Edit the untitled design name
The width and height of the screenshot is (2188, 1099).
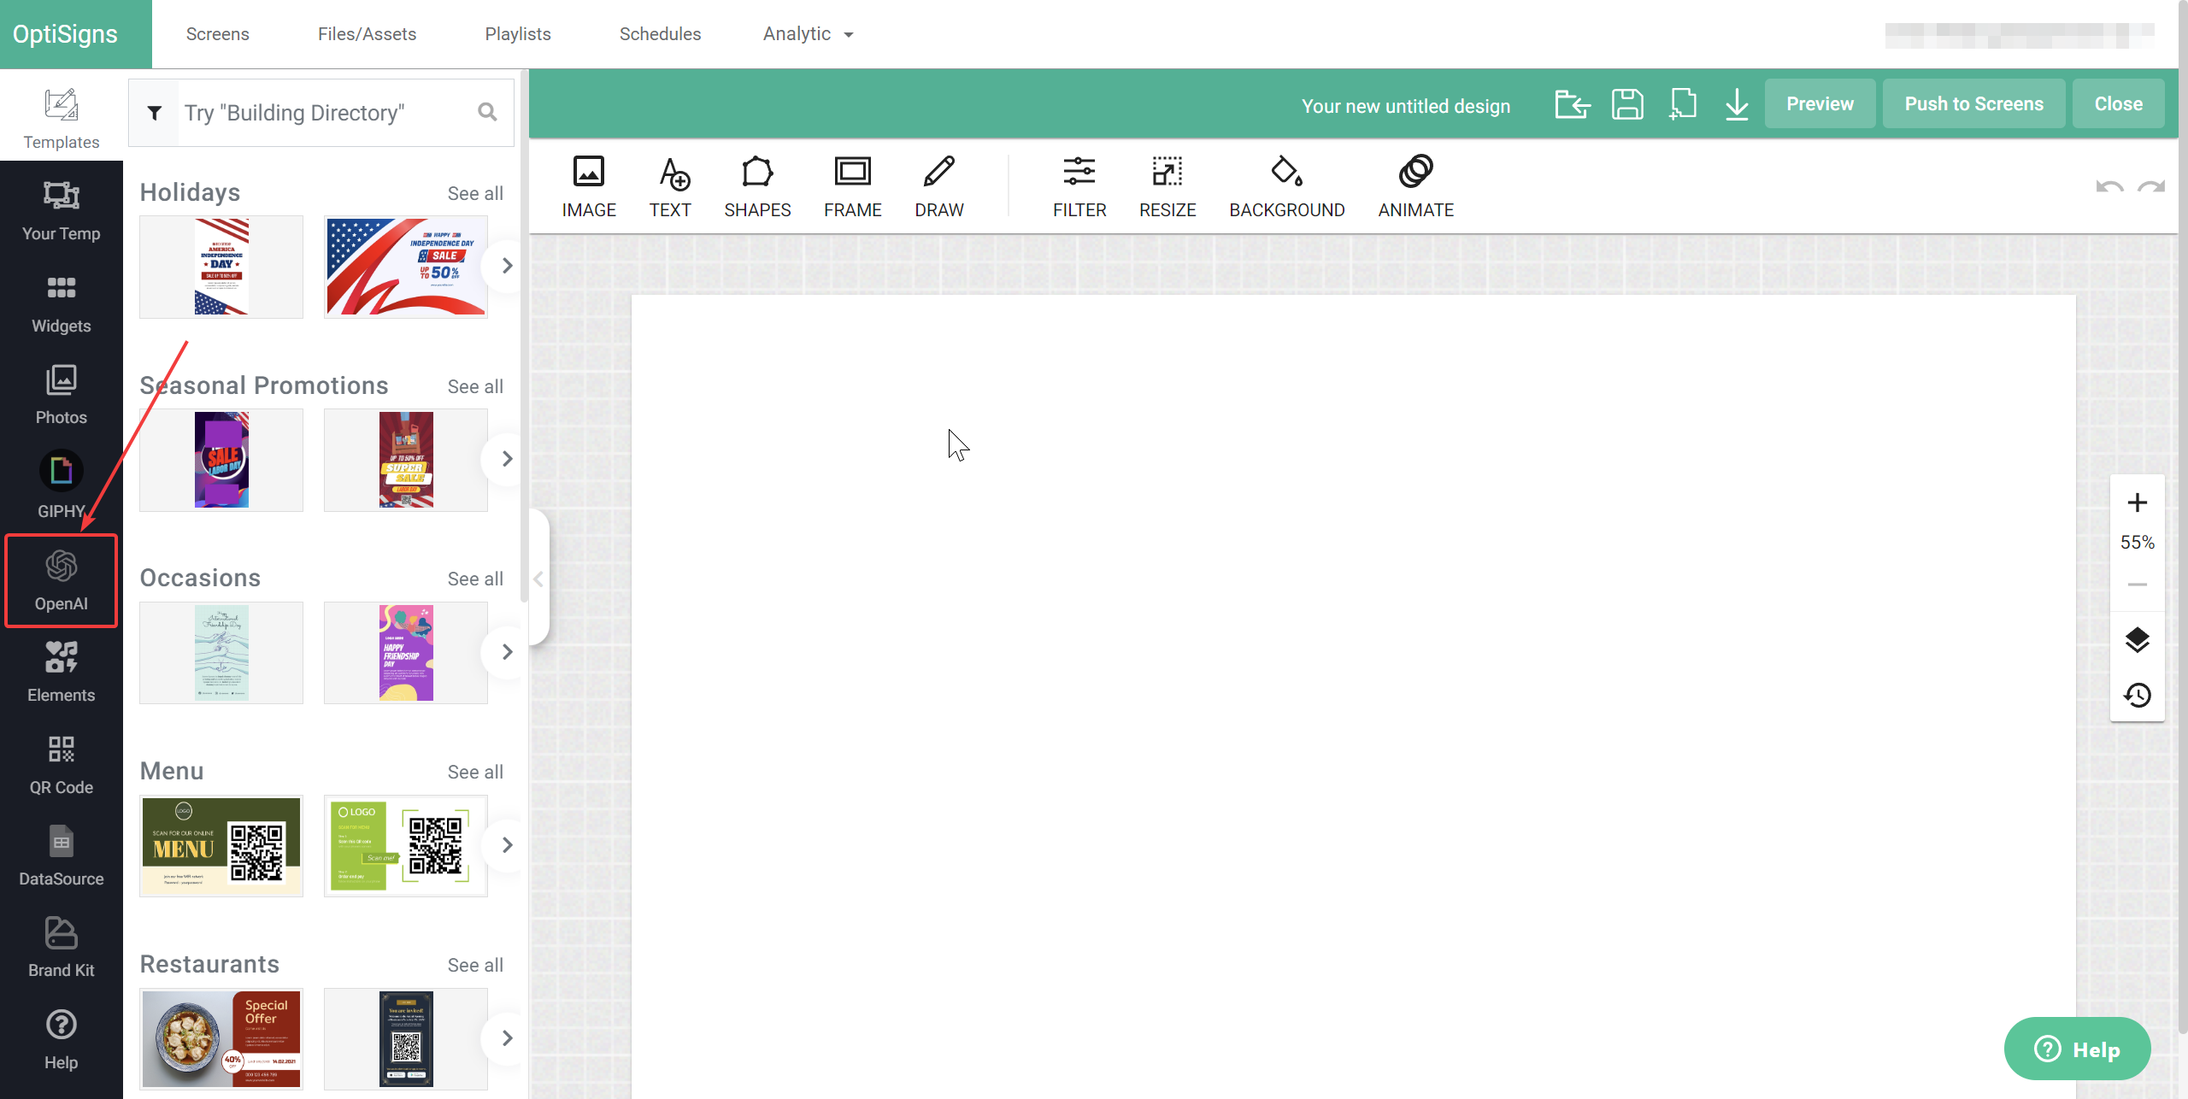1405,106
